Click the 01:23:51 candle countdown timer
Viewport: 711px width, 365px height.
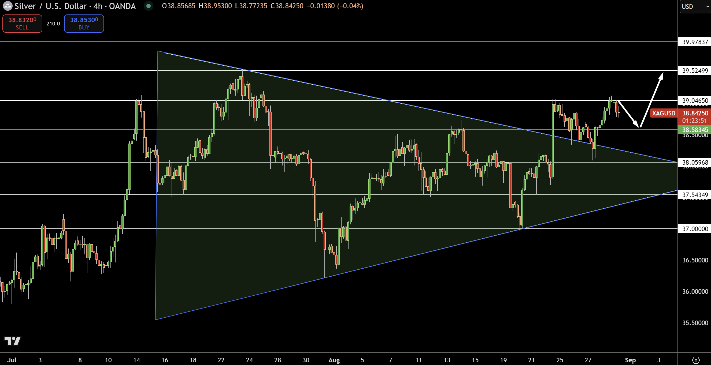694,121
